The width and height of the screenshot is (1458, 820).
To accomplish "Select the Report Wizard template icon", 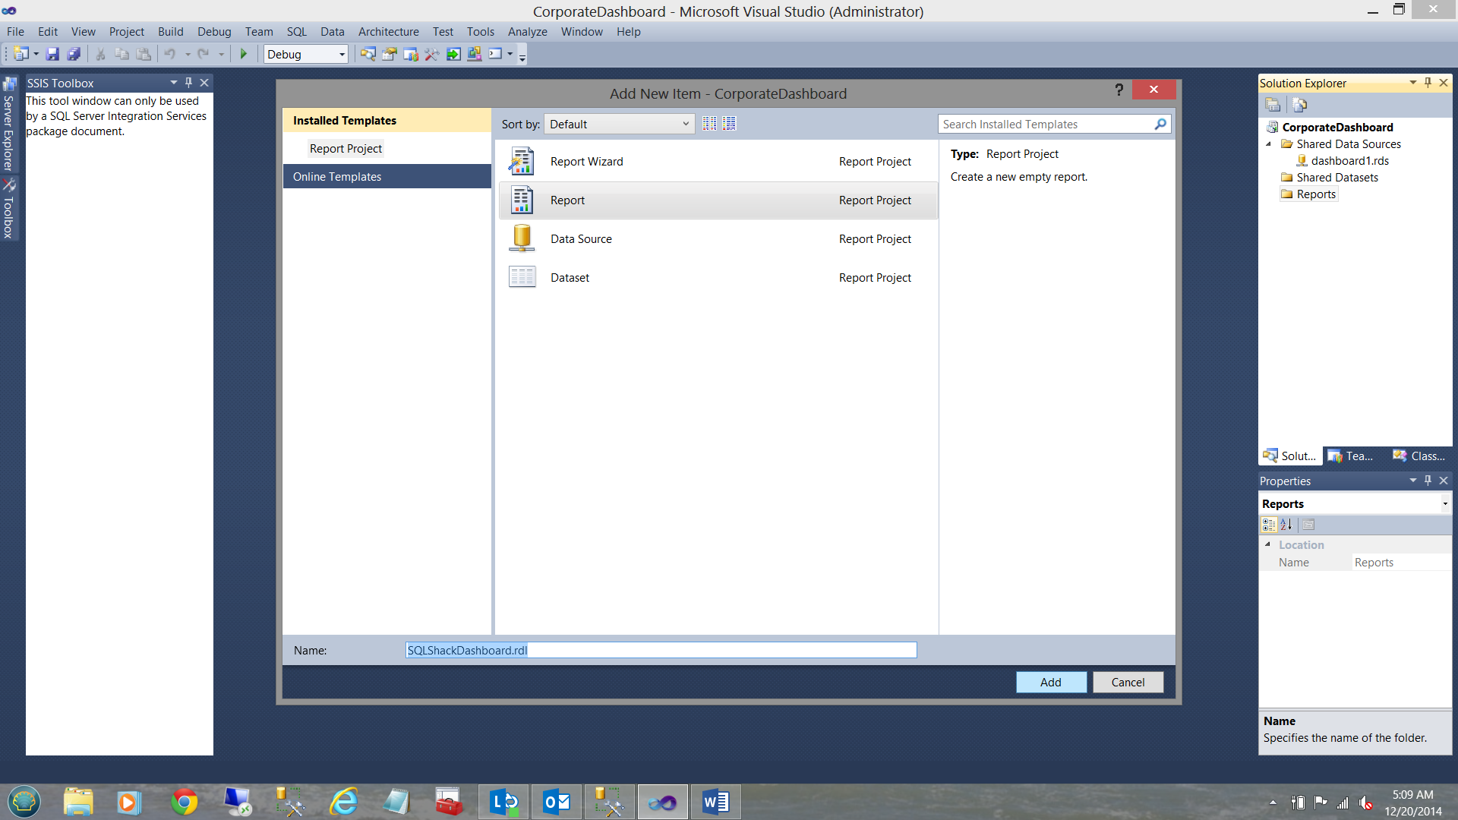I will [522, 162].
